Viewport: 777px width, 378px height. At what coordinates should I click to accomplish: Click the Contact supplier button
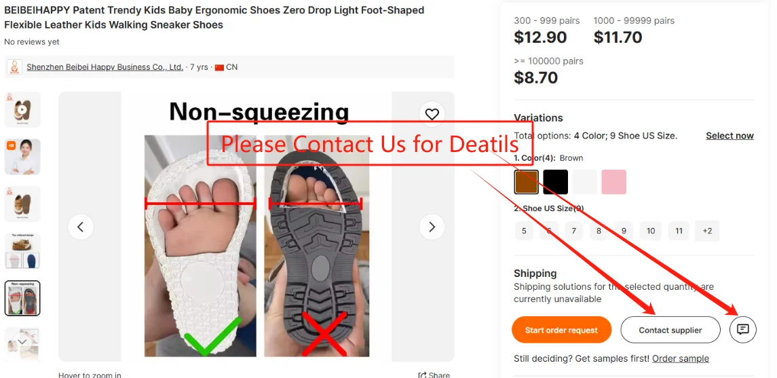(670, 330)
